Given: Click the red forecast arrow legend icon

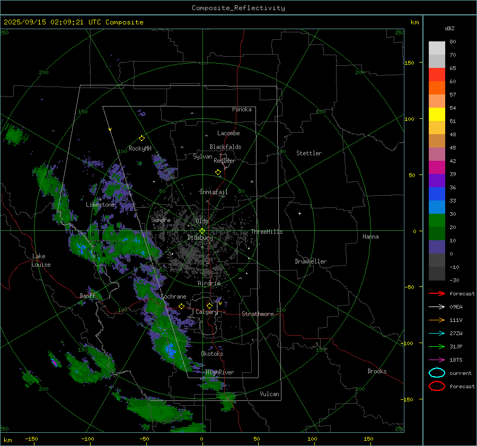Looking at the screenshot, I should (x=437, y=293).
